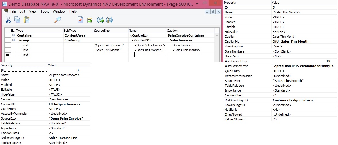The image size is (338, 145).
Task: Select the "Sales This Month" SourceExpr grid cell
Action: click(111, 50)
